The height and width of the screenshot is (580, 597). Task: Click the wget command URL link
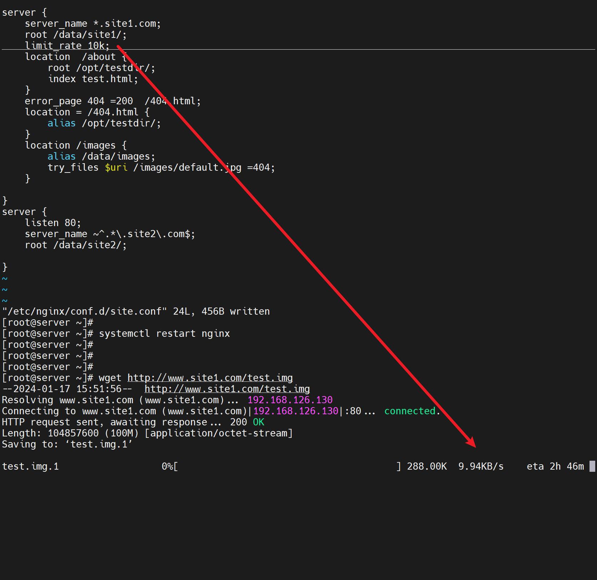[x=210, y=378]
